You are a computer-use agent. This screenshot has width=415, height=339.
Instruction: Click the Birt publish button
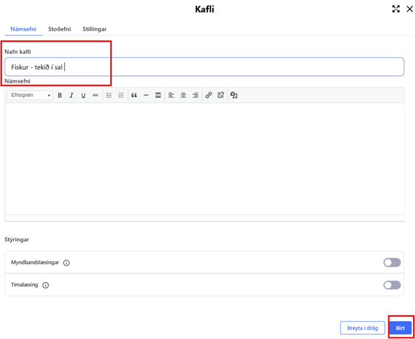point(400,328)
